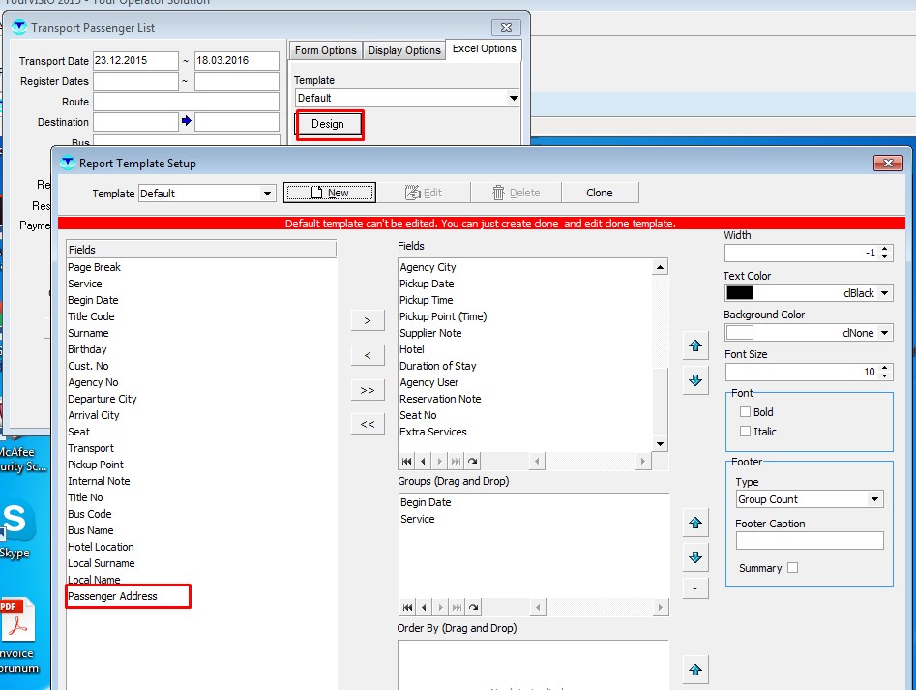Click the blue arrow next to Destination field

(186, 122)
